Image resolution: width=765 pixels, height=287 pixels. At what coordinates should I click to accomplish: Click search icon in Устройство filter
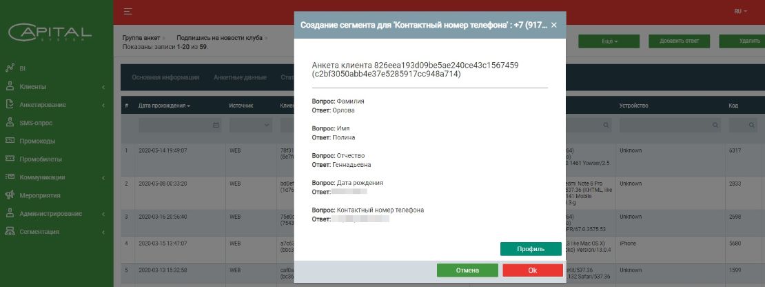coord(715,126)
